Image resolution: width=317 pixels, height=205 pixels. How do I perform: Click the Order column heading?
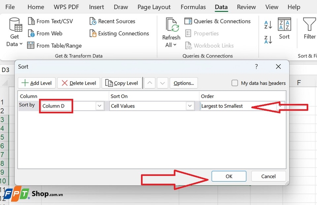pyautogui.click(x=207, y=96)
